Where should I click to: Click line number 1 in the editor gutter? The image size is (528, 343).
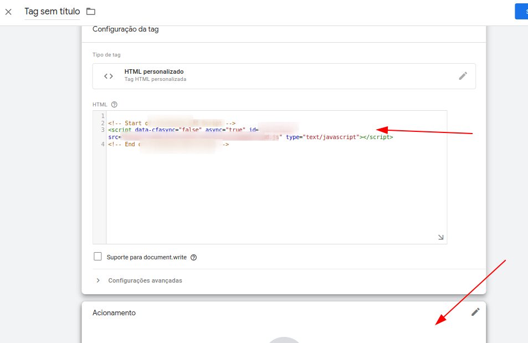(x=102, y=116)
